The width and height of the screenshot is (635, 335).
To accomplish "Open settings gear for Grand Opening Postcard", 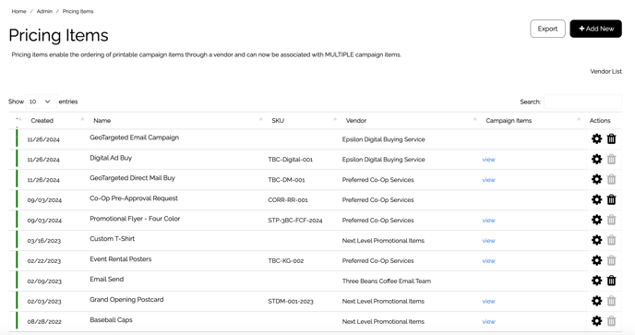I will (x=596, y=301).
